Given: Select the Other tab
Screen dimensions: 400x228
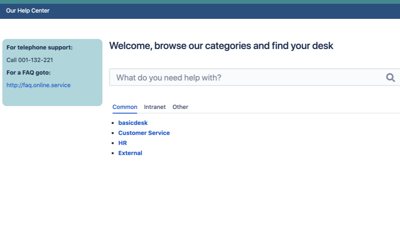Looking at the screenshot, I should pyautogui.click(x=181, y=107).
